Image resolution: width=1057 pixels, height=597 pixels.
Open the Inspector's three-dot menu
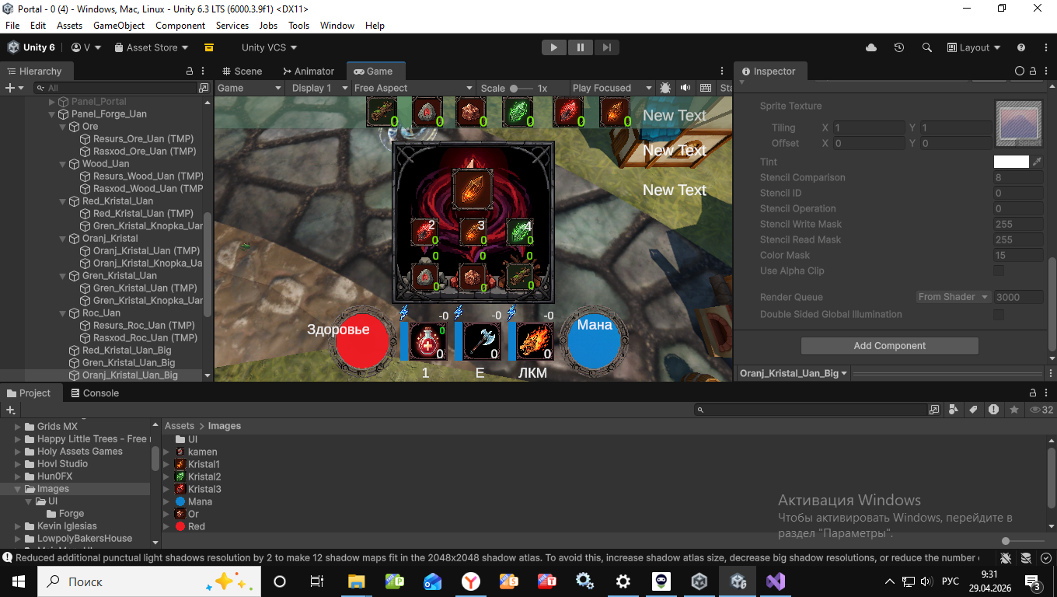click(x=1048, y=71)
